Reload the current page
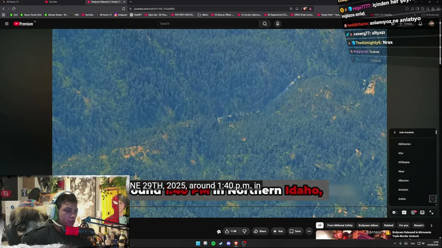442x248 pixels. [x=14, y=9]
